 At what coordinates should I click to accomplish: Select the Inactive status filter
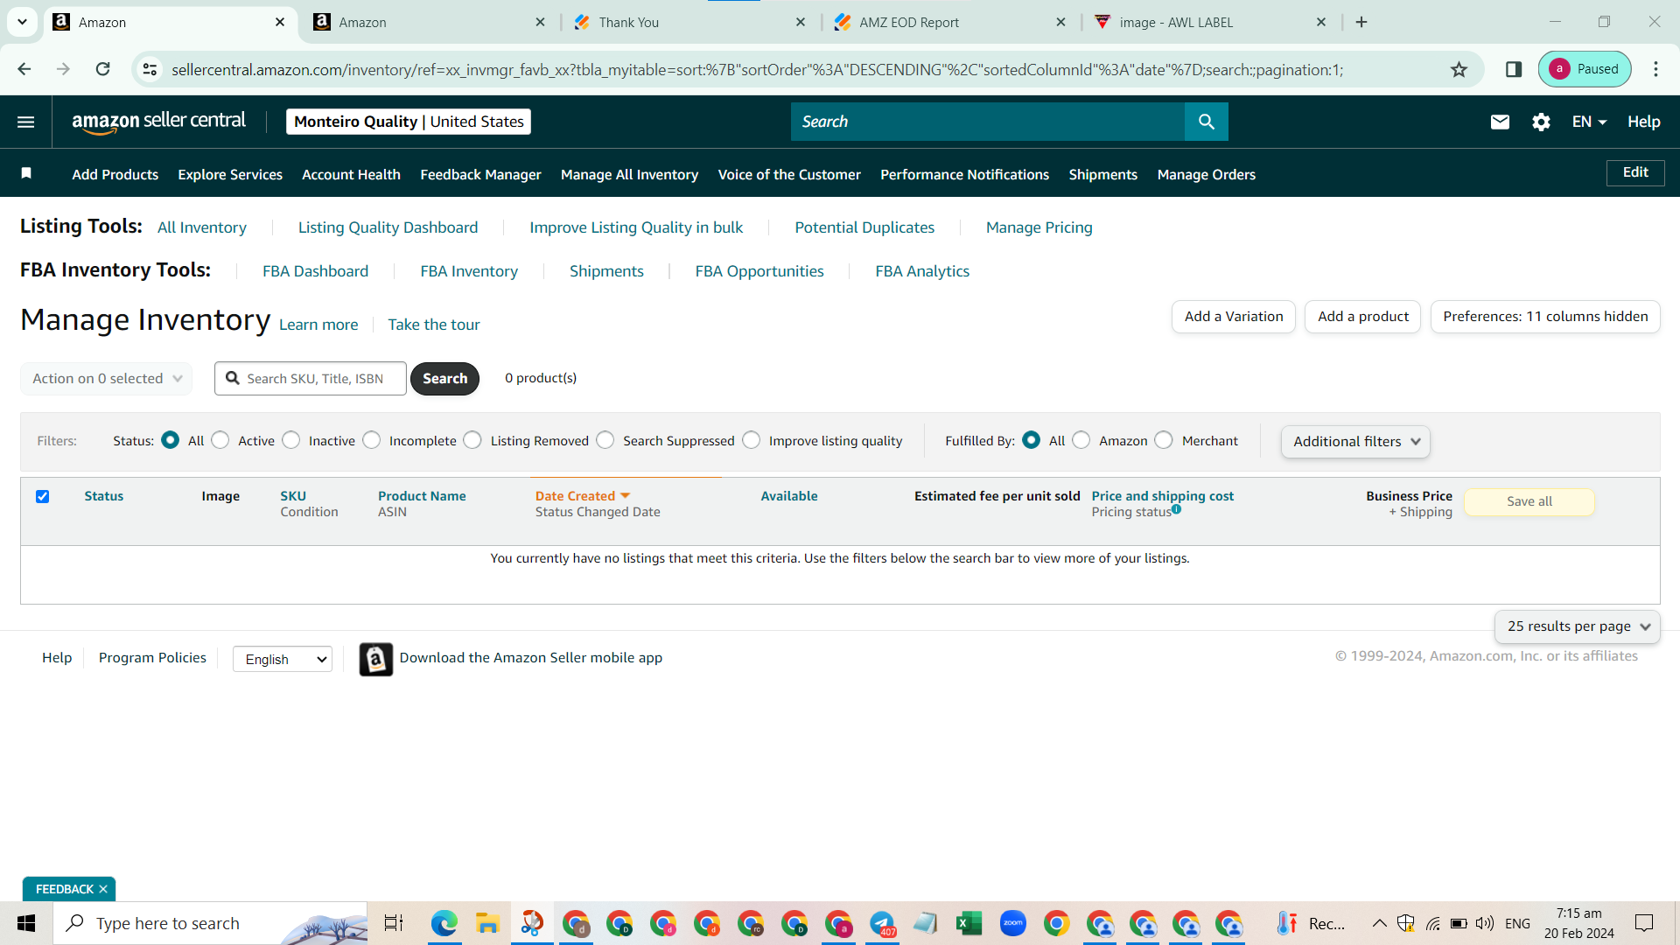[291, 440]
